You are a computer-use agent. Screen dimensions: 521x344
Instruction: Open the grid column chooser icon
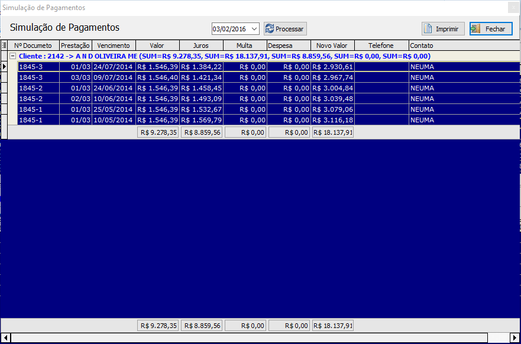click(4, 46)
